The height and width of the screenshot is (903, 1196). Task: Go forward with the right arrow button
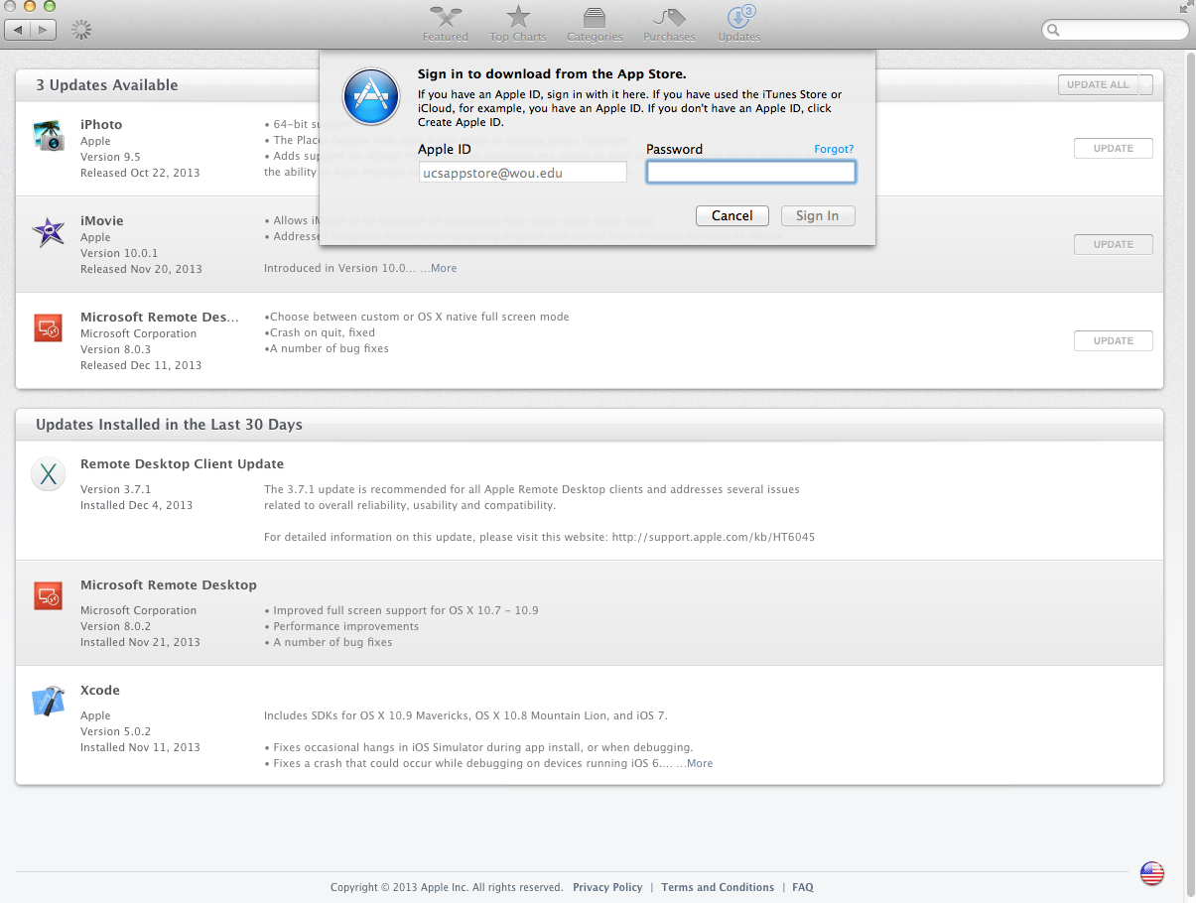click(43, 30)
